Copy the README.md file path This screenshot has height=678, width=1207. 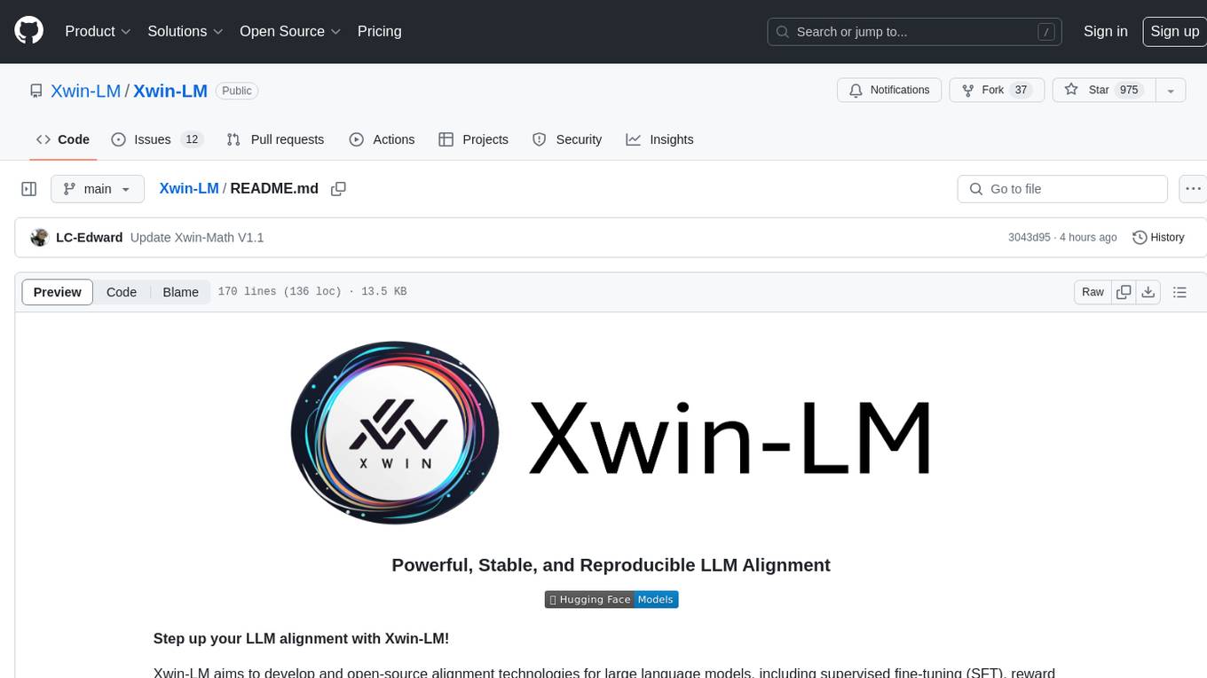(338, 188)
